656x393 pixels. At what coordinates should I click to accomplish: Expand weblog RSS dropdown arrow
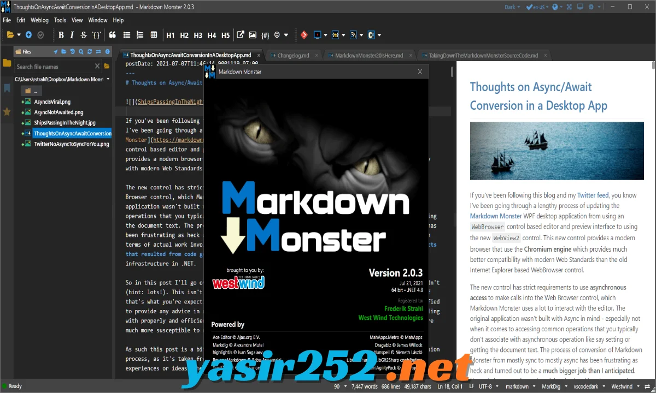pyautogui.click(x=362, y=35)
